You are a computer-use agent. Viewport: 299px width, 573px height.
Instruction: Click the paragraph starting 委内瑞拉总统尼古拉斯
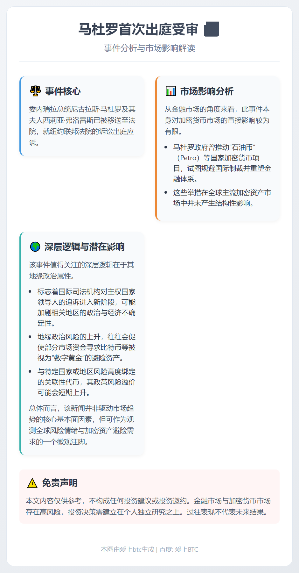tap(82, 126)
